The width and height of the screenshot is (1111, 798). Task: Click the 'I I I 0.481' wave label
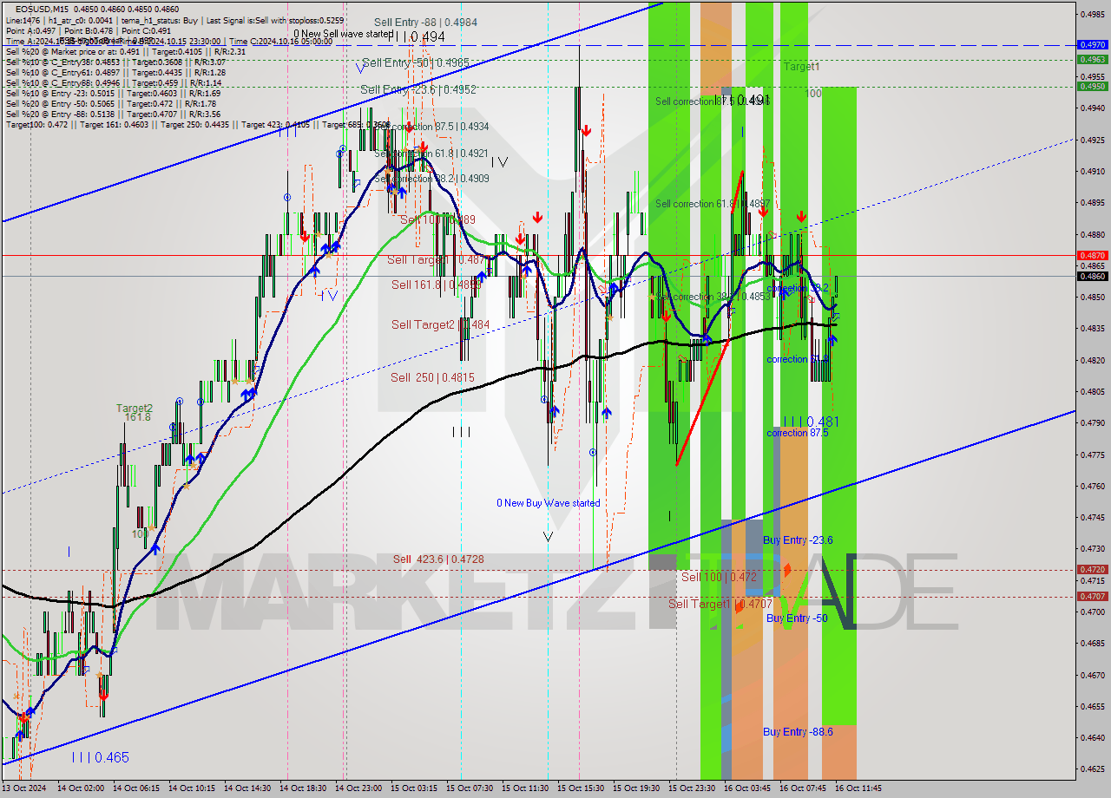(811, 422)
